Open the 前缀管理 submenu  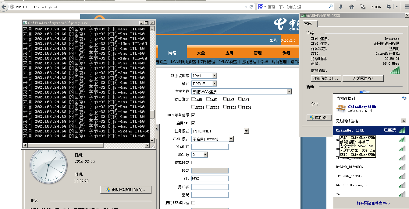(208, 62)
